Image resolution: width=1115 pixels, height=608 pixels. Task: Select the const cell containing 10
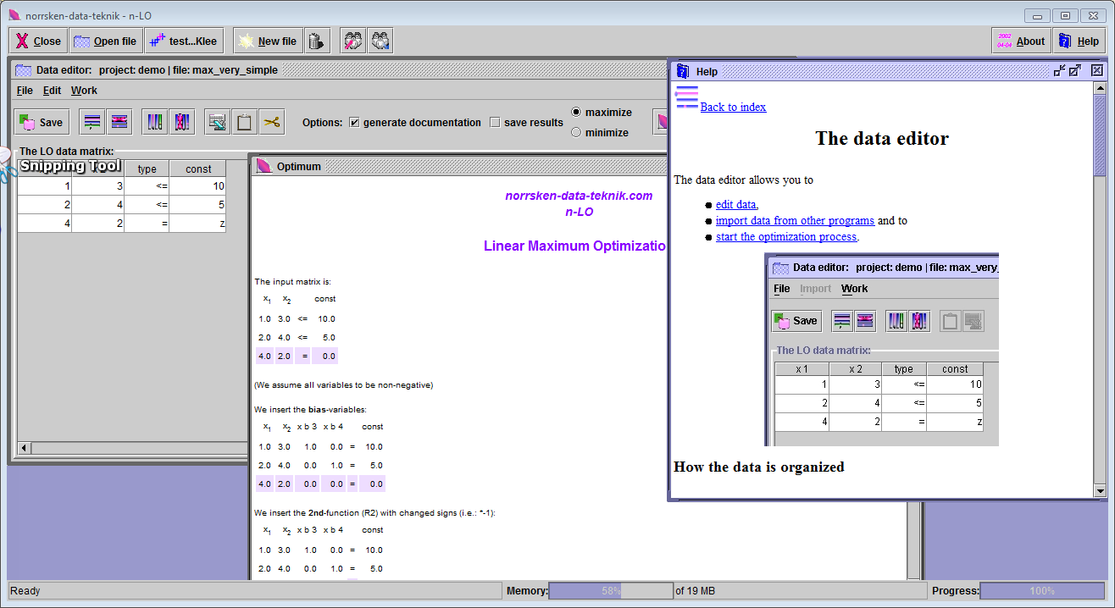tap(198, 186)
